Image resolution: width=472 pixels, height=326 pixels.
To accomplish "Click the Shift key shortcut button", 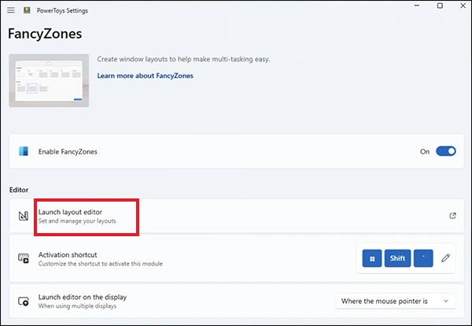I will (397, 258).
